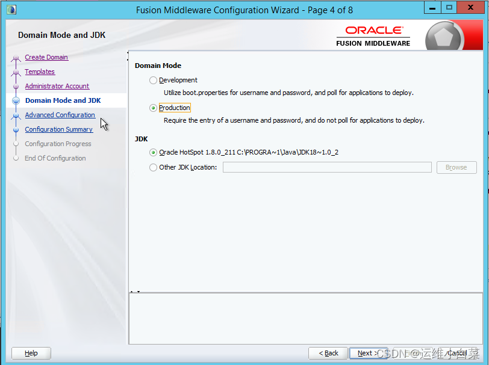Click the Configuration Progress step text
This screenshot has width=489, height=365.
pos(58,144)
